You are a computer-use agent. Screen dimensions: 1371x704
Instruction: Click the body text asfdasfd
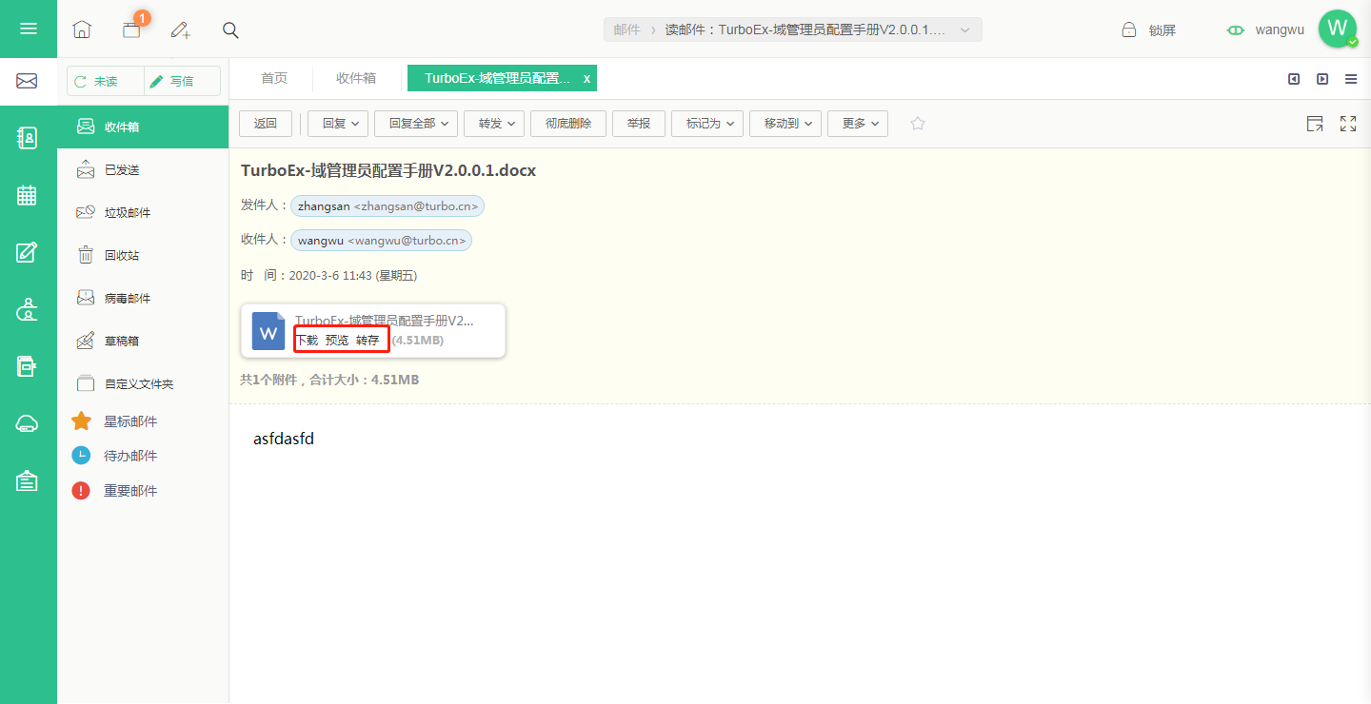284,439
